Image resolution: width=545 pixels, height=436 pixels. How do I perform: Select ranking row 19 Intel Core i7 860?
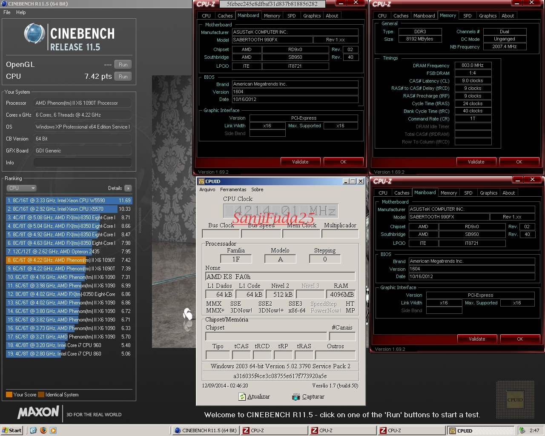point(69,354)
